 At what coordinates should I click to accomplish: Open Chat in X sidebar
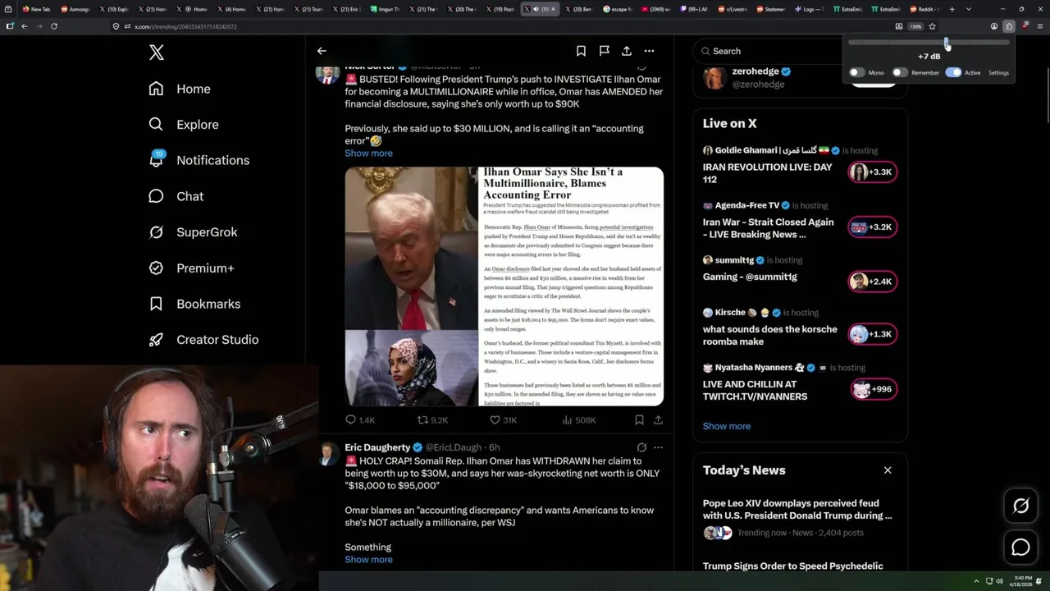click(176, 196)
